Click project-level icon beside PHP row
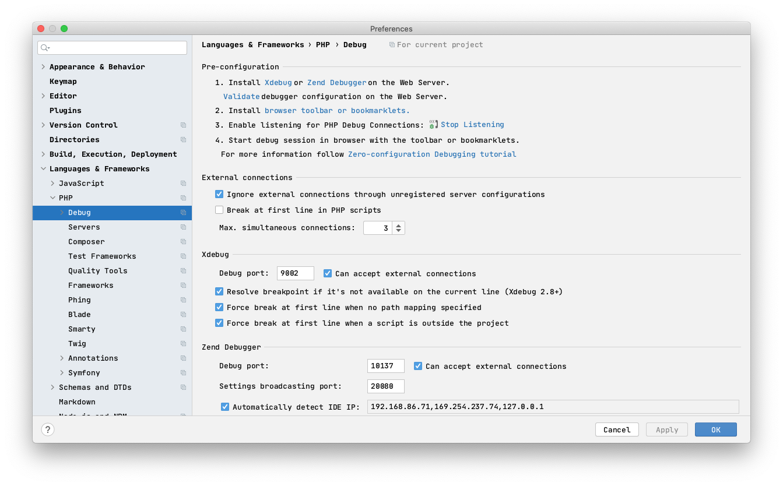 coord(183,198)
